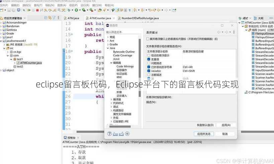Click the import preferences icon in dialog
This screenshot has width=274, height=164.
(115, 134)
